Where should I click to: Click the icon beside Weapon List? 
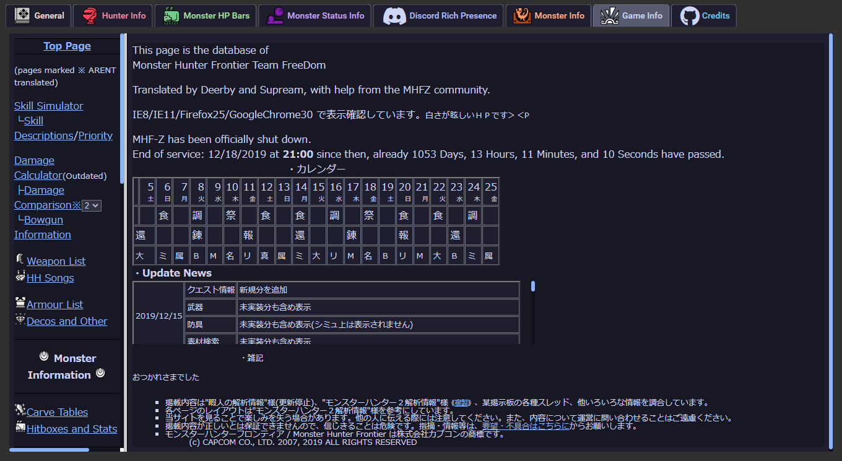20,260
